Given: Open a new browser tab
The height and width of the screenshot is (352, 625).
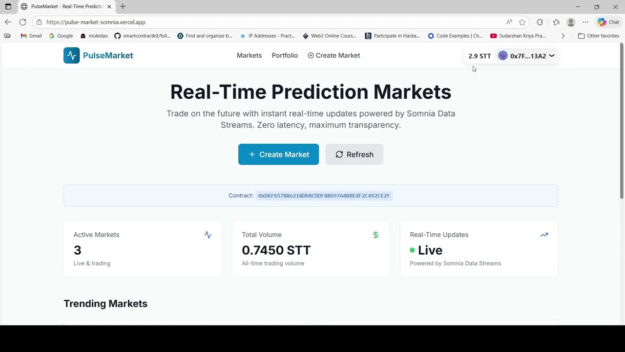Looking at the screenshot, I should [123, 6].
